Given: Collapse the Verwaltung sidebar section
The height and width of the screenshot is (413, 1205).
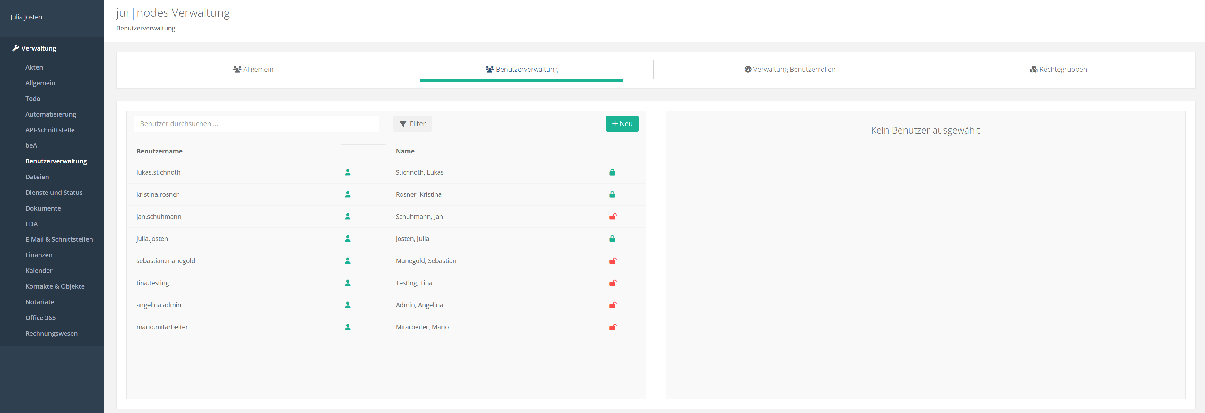Looking at the screenshot, I should 39,48.
